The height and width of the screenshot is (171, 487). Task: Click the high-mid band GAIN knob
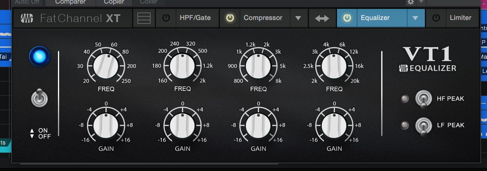(x=258, y=126)
